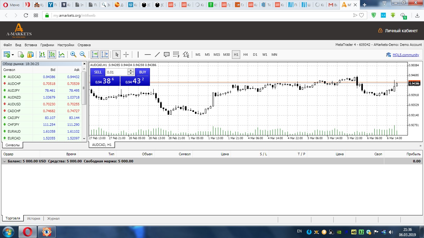Image resolution: width=424 pixels, height=238 pixels.
Task: Switch to line chart view
Action: click(x=62, y=55)
